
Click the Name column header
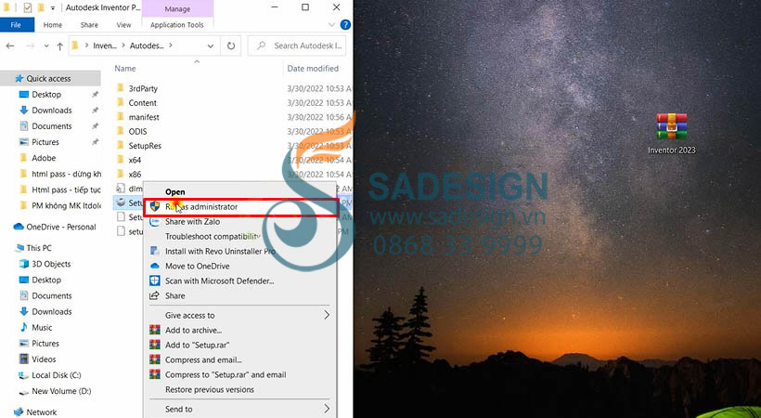click(x=125, y=69)
